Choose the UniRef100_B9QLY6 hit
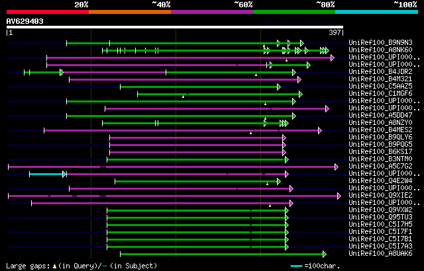Viewport: 424px width, 271px height. (380, 137)
